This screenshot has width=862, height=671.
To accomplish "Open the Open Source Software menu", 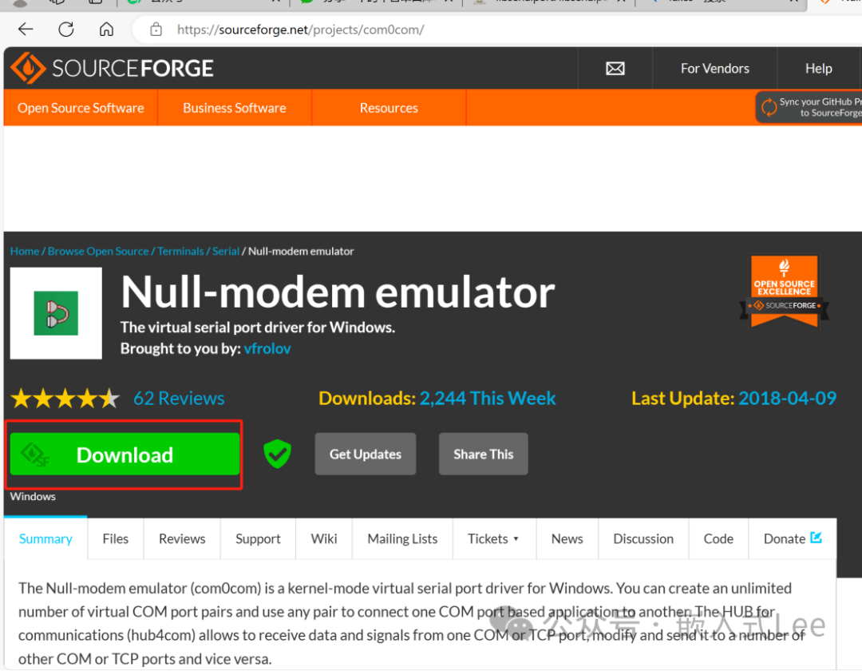I will point(81,108).
